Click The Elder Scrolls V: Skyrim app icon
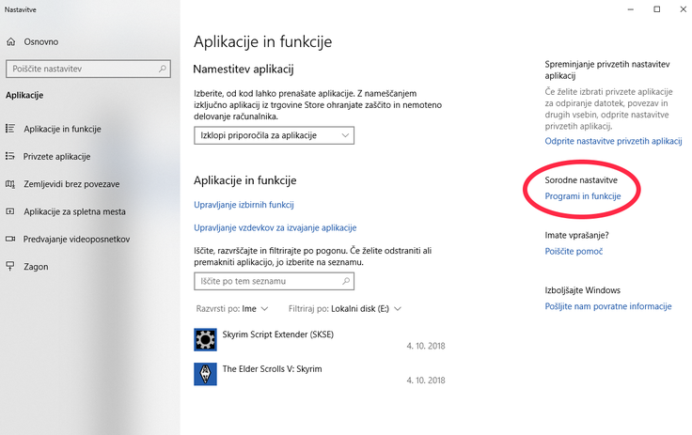Image resolution: width=692 pixels, height=435 pixels. point(205,374)
